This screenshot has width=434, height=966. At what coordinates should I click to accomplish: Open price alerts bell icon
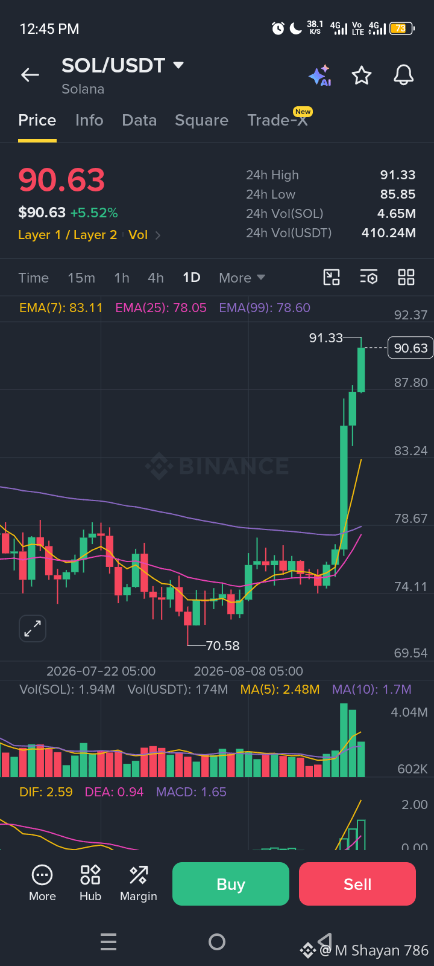(403, 75)
